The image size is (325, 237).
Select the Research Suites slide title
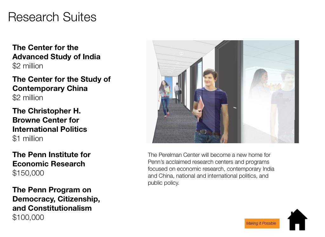[52, 17]
